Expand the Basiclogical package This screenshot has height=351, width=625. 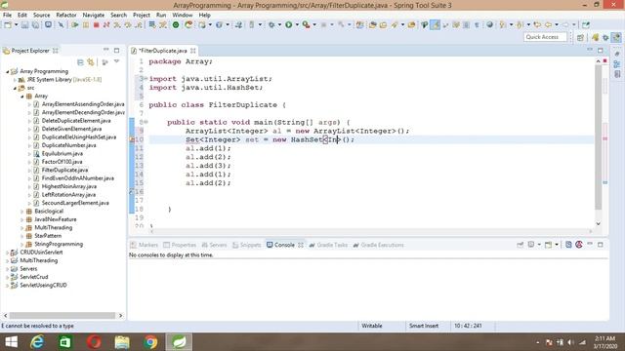[21, 212]
